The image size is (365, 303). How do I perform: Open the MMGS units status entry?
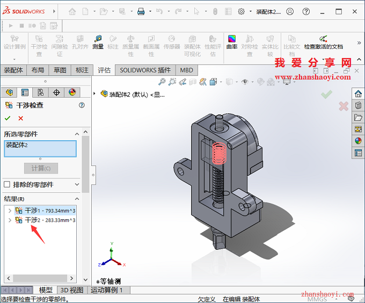[317, 299]
